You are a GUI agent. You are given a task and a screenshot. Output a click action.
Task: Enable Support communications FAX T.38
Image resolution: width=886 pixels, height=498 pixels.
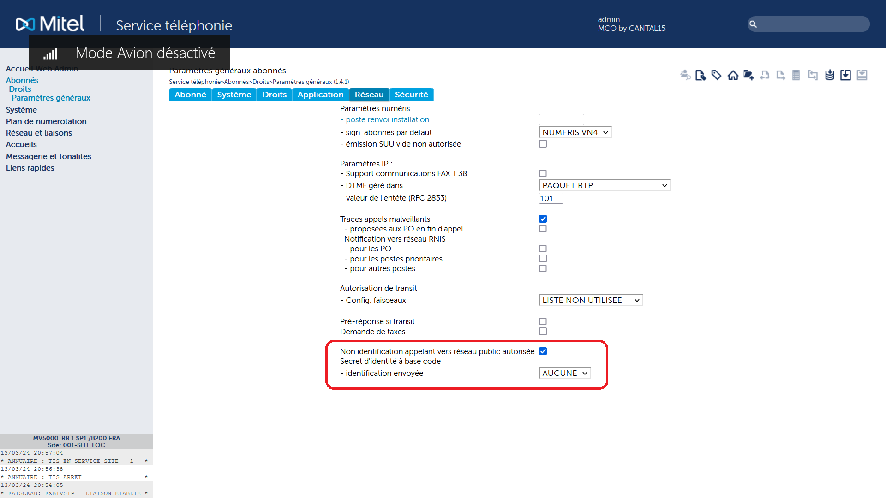tap(543, 173)
